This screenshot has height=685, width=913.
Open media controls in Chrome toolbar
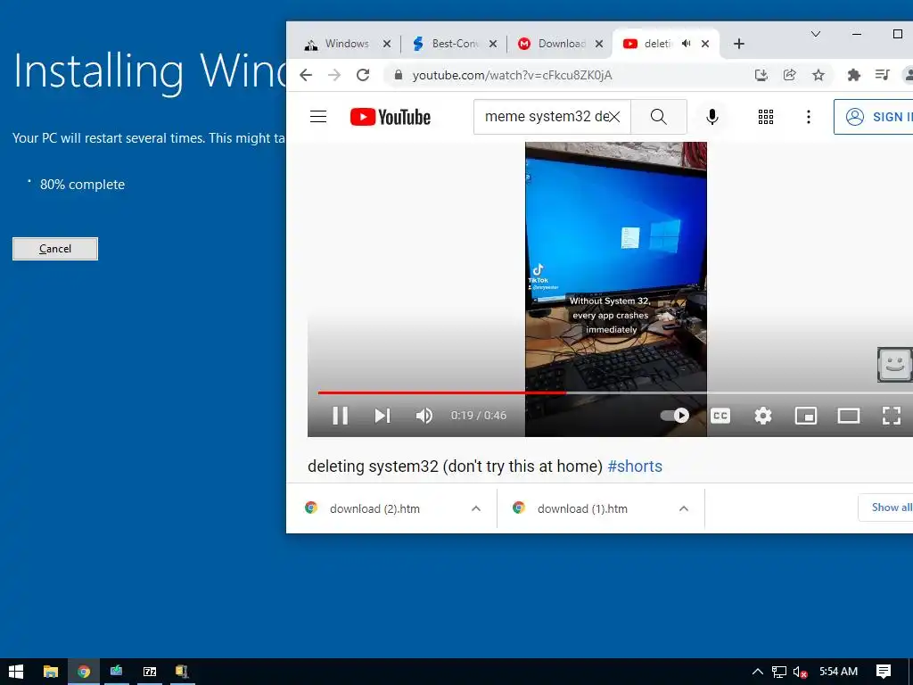pyautogui.click(x=882, y=75)
